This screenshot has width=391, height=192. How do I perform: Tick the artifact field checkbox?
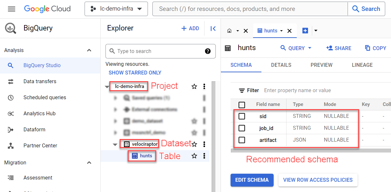coord(242,140)
